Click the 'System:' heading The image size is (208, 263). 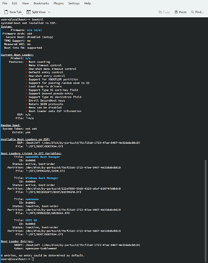7,27
